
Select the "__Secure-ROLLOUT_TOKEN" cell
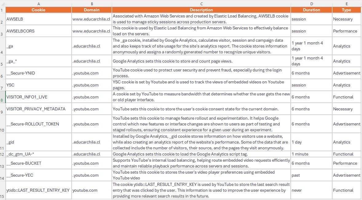pyautogui.click(x=38, y=124)
